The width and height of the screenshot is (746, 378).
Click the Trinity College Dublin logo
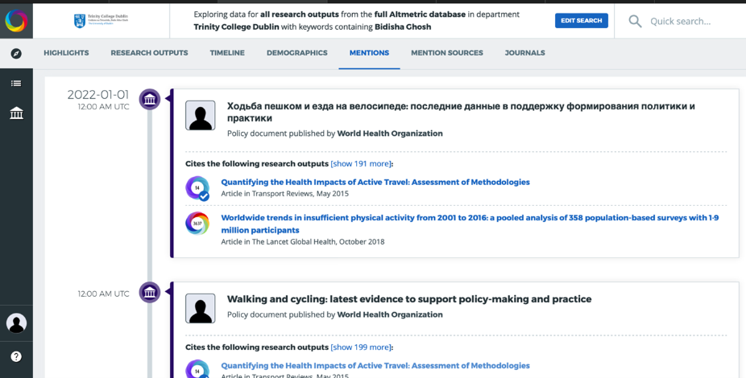click(x=101, y=20)
